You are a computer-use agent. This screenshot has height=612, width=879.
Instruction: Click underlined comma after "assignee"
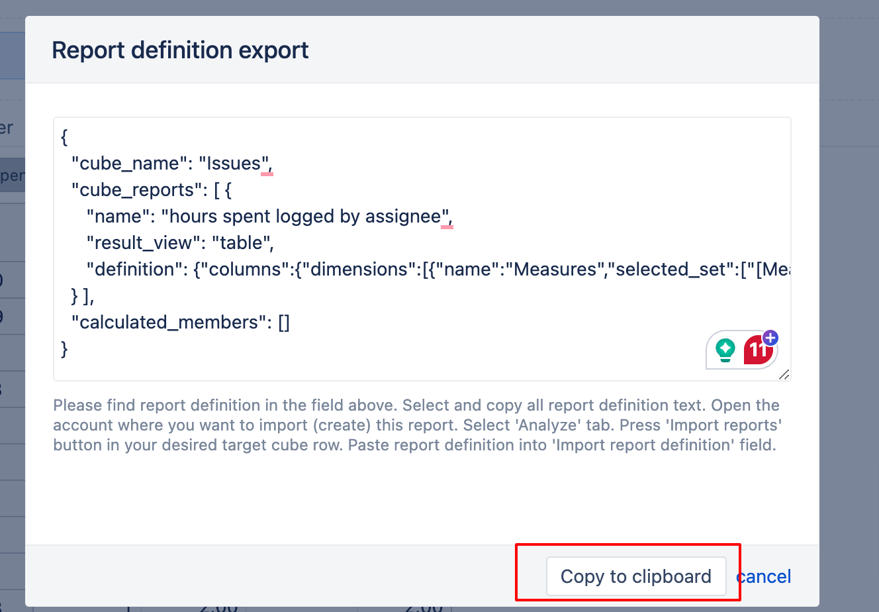[x=448, y=217]
